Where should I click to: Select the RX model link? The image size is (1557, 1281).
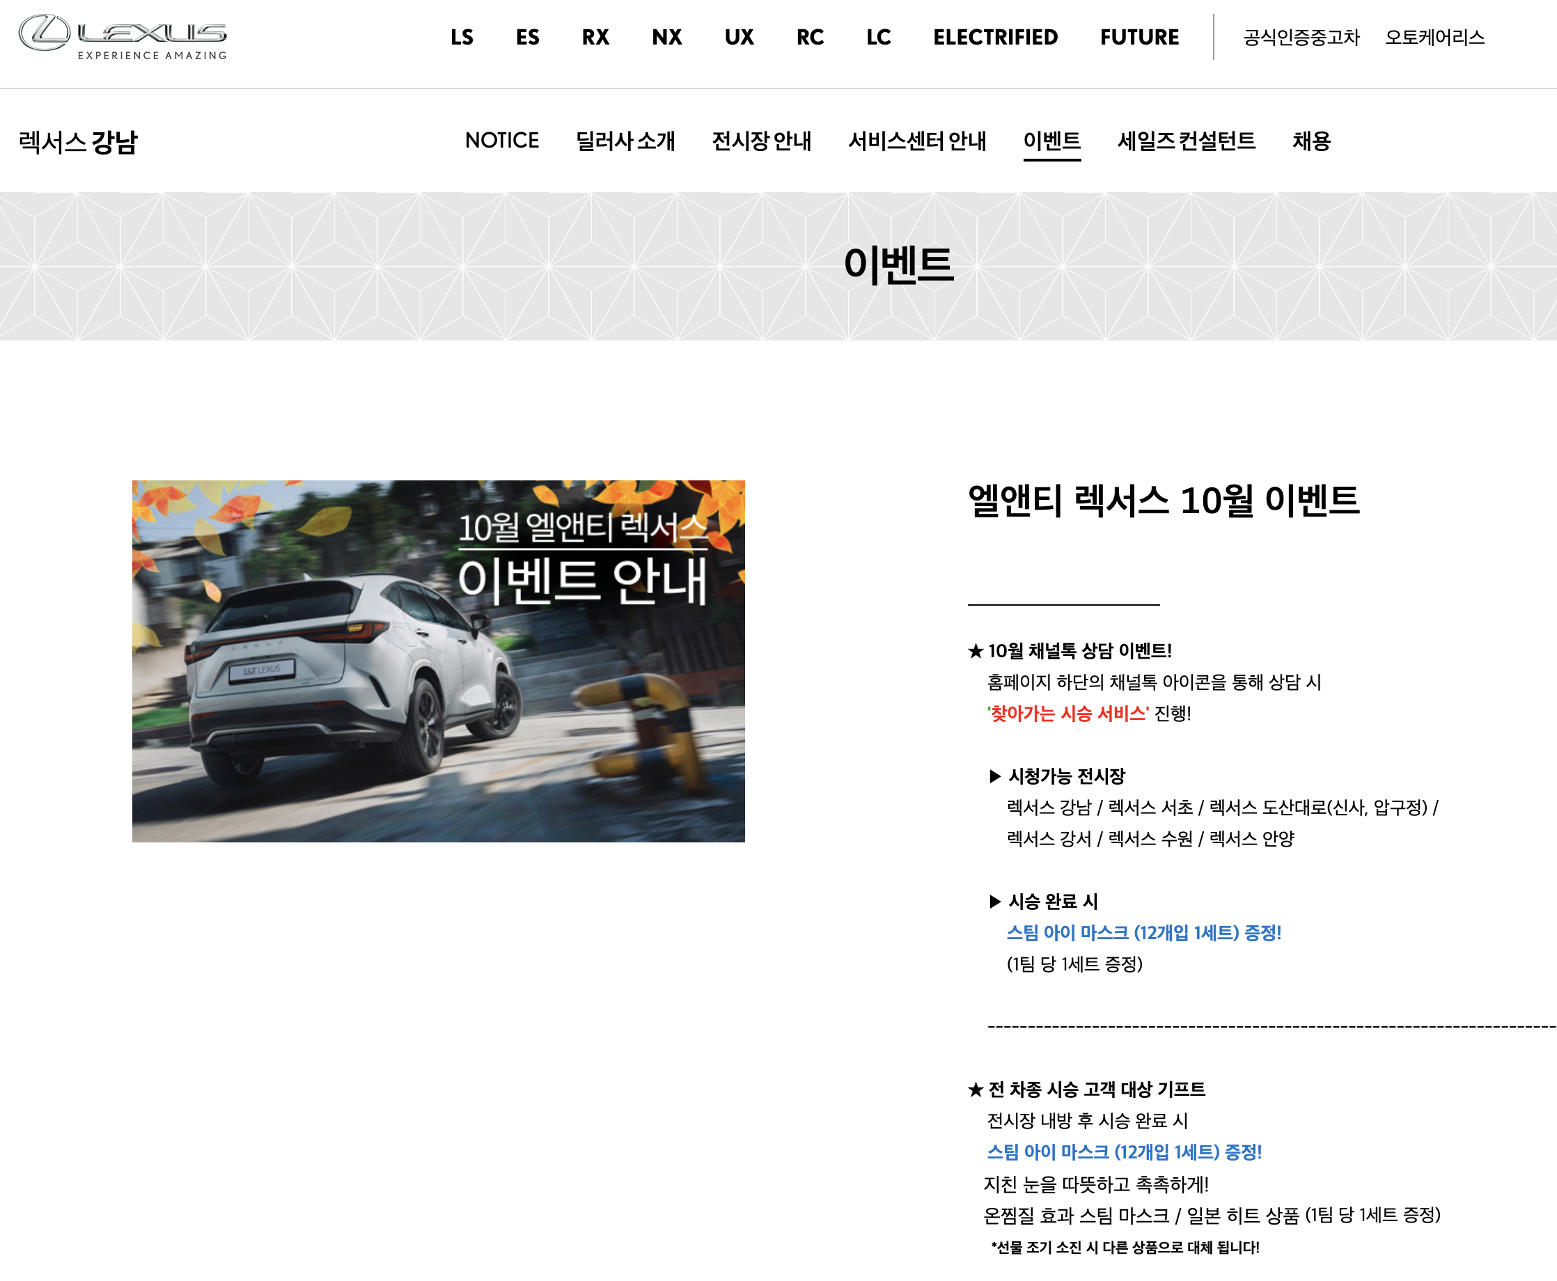tap(595, 37)
